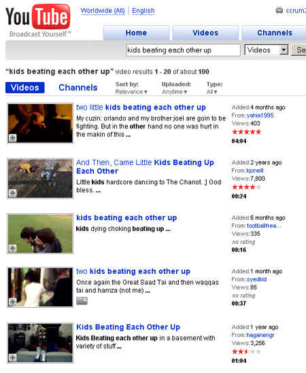
Task: Open the 'Kids Beating Each Other Up' basement video thumbnail
Action: 40,343
